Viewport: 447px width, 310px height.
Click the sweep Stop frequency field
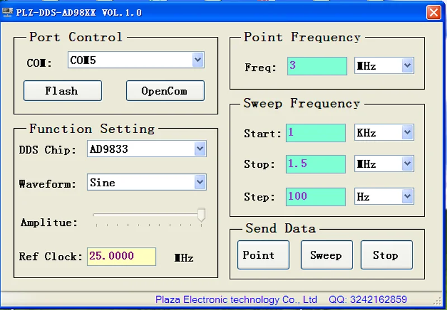[x=316, y=164]
